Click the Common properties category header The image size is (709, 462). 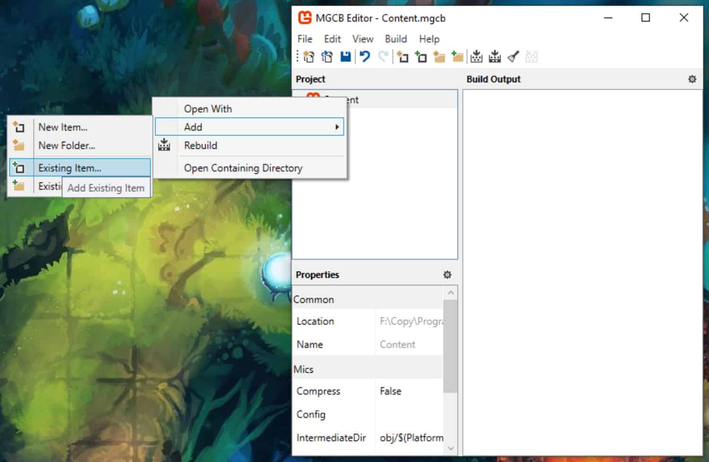click(x=368, y=299)
